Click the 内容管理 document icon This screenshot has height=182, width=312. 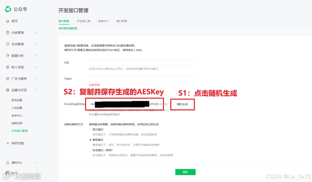(x=8, y=33)
